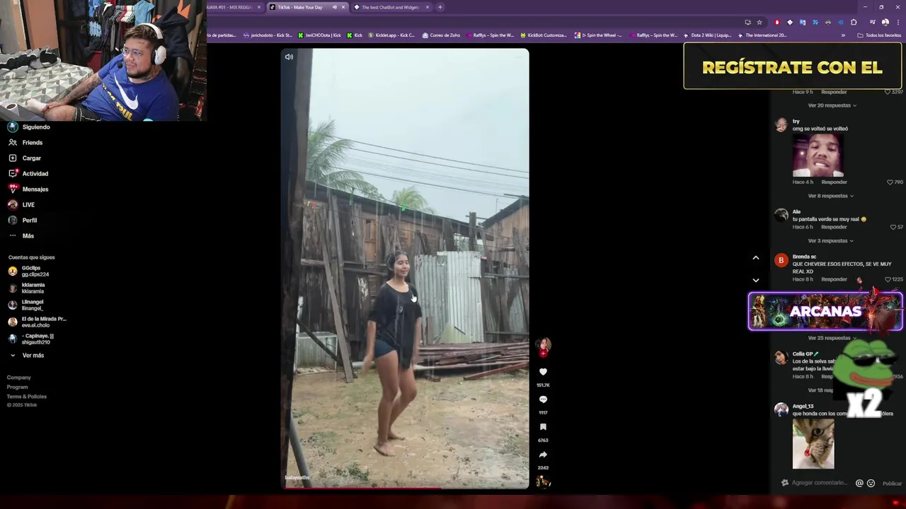Open creator avatar beside the video
This screenshot has width=906, height=509.
tap(543, 345)
